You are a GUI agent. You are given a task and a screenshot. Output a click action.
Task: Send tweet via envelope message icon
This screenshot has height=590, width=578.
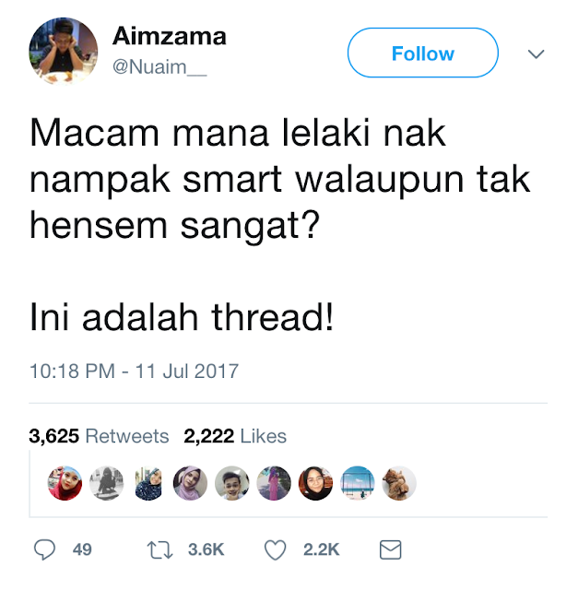point(390,549)
